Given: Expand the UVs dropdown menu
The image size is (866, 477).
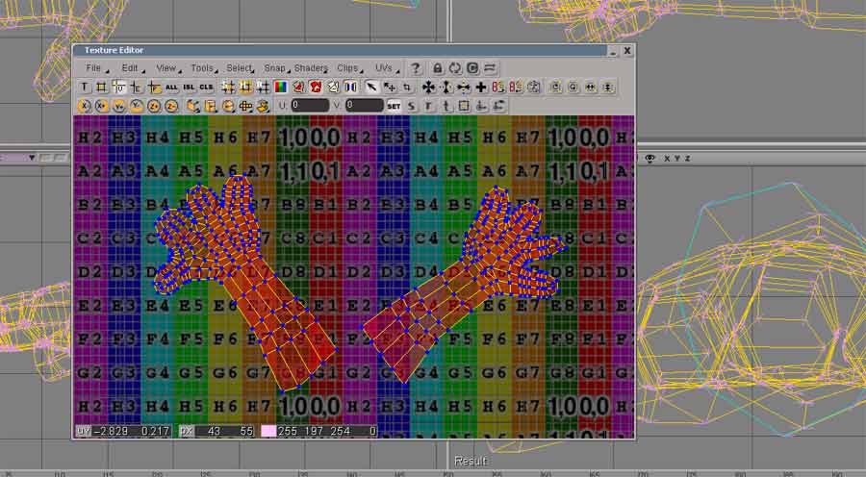Looking at the screenshot, I should [x=384, y=68].
